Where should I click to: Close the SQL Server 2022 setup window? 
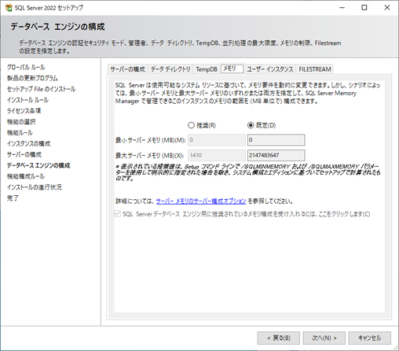click(x=387, y=8)
